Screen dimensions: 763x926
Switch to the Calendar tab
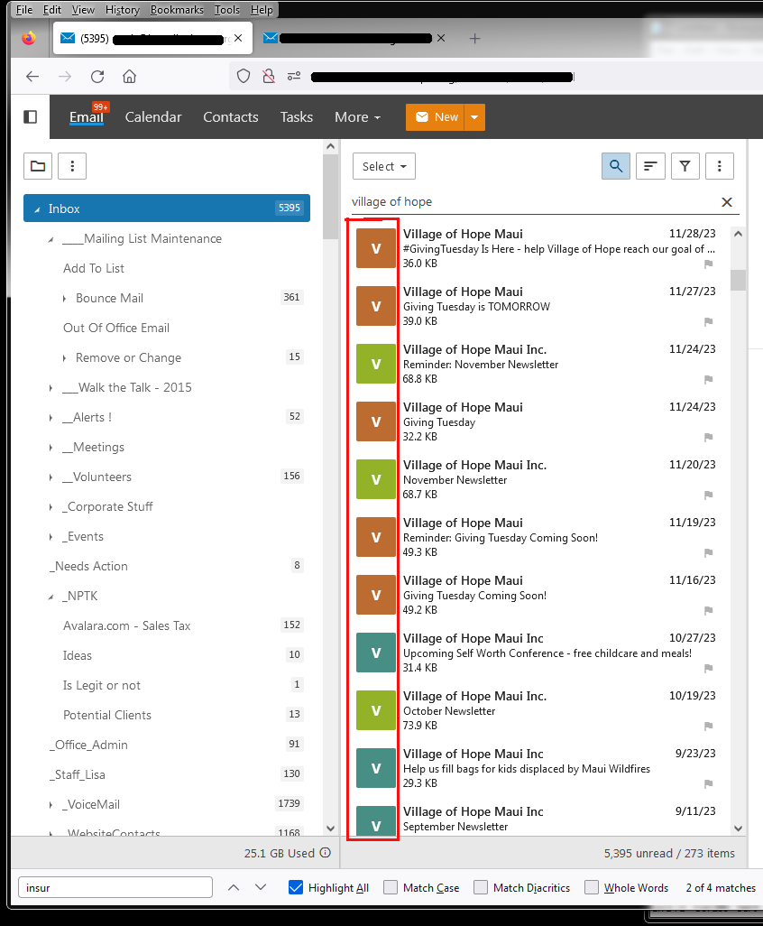[x=153, y=117]
